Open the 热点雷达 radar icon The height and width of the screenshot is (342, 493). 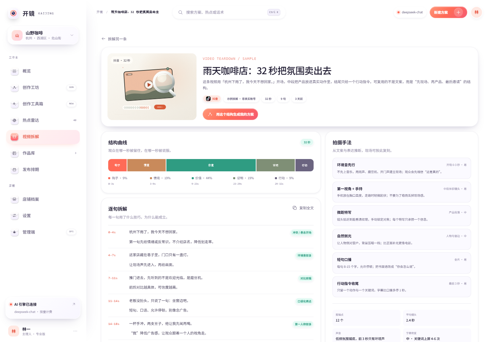coord(14,120)
